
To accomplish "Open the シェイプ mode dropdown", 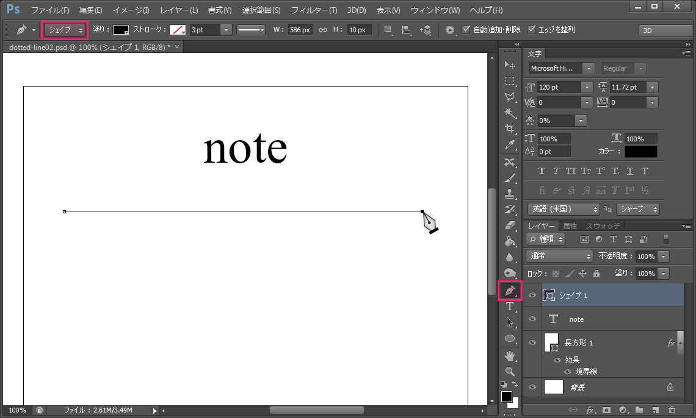I will pyautogui.click(x=64, y=29).
